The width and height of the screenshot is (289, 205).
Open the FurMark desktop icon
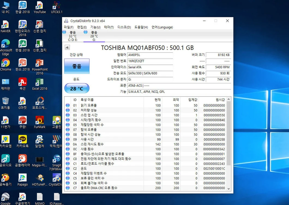[x=40, y=122]
